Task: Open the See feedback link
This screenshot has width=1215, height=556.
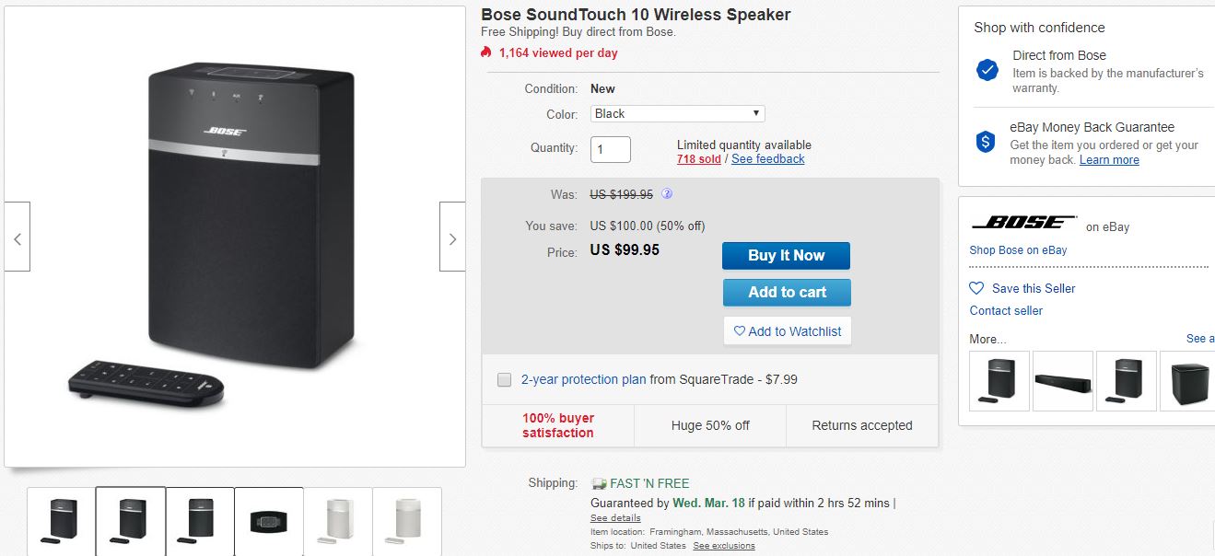Action: click(x=767, y=159)
